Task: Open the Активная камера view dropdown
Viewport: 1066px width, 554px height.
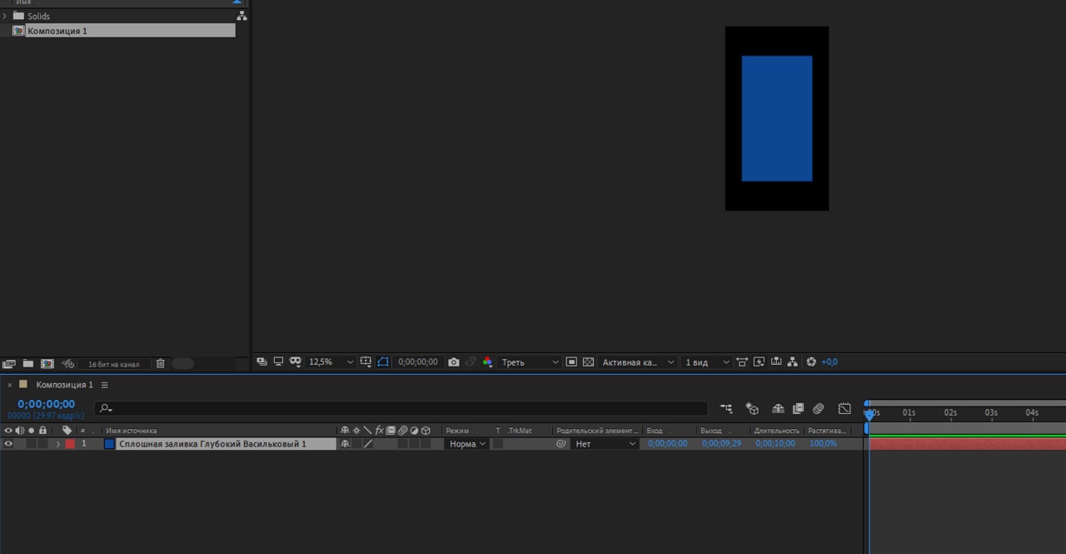Action: pos(638,362)
